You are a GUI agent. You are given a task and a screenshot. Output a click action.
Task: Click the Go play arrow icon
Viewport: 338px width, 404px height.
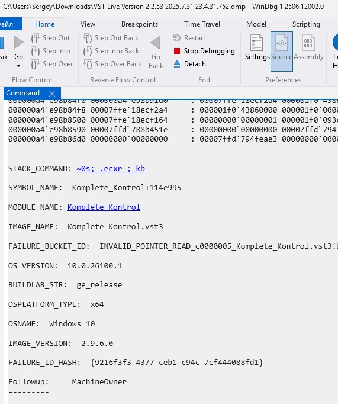click(x=18, y=42)
